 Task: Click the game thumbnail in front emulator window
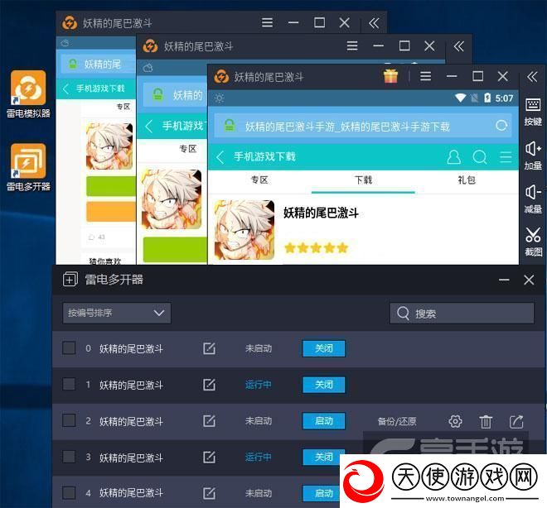pos(244,230)
